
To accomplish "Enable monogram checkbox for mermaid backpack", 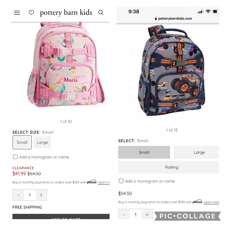I will pyautogui.click(x=15, y=157).
